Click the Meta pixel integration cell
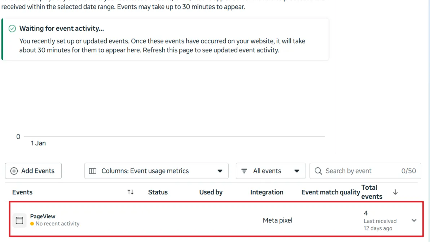The width and height of the screenshot is (430, 242). pos(277,220)
